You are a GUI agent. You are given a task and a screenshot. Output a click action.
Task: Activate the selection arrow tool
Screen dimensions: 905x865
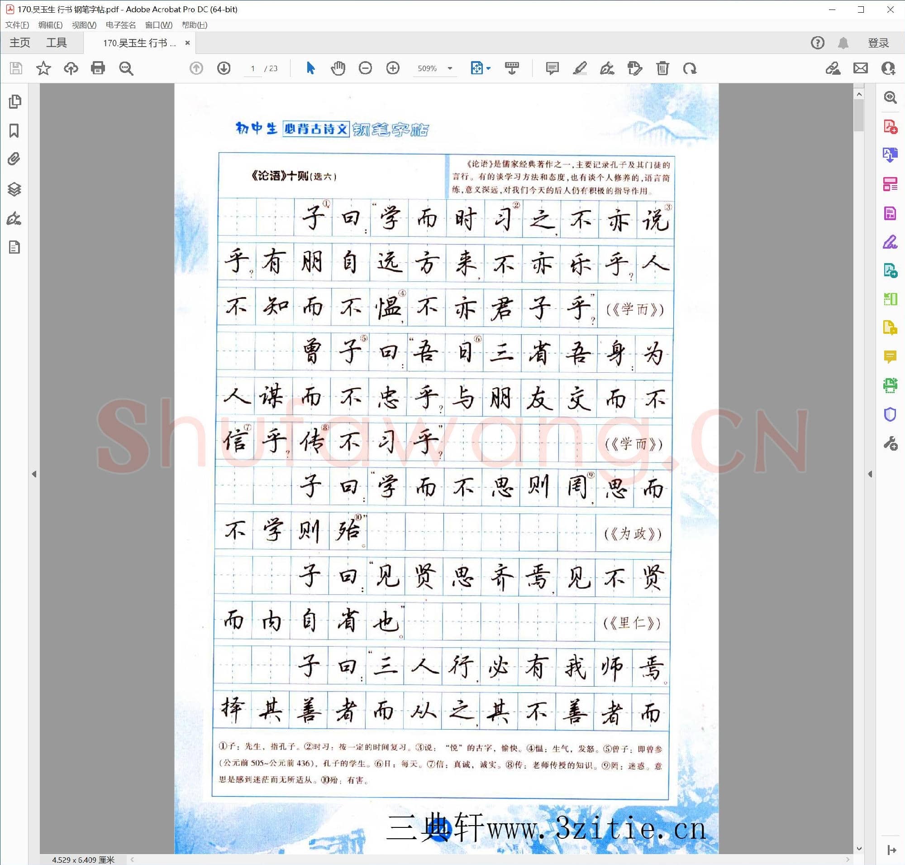click(x=310, y=68)
